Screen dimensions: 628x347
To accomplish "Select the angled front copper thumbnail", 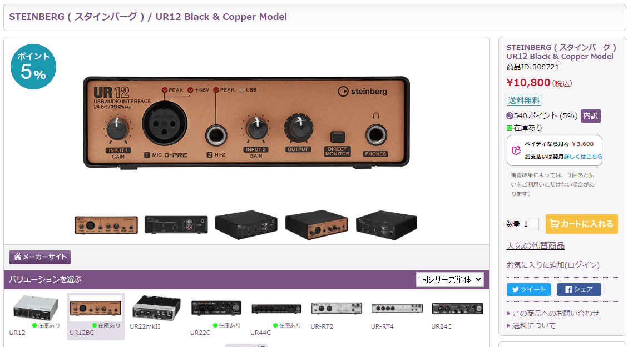I will coord(317,225).
